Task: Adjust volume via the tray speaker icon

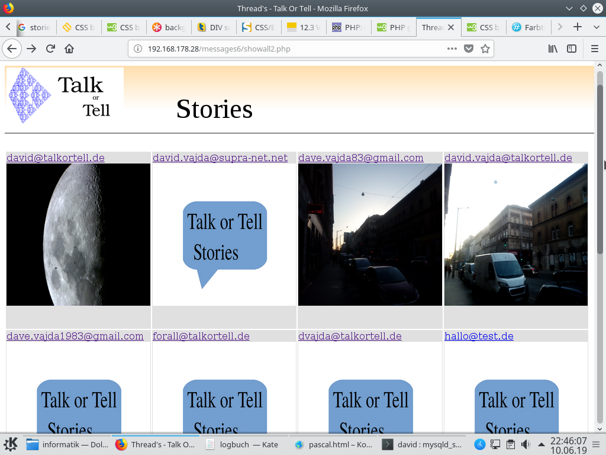Action: click(525, 444)
